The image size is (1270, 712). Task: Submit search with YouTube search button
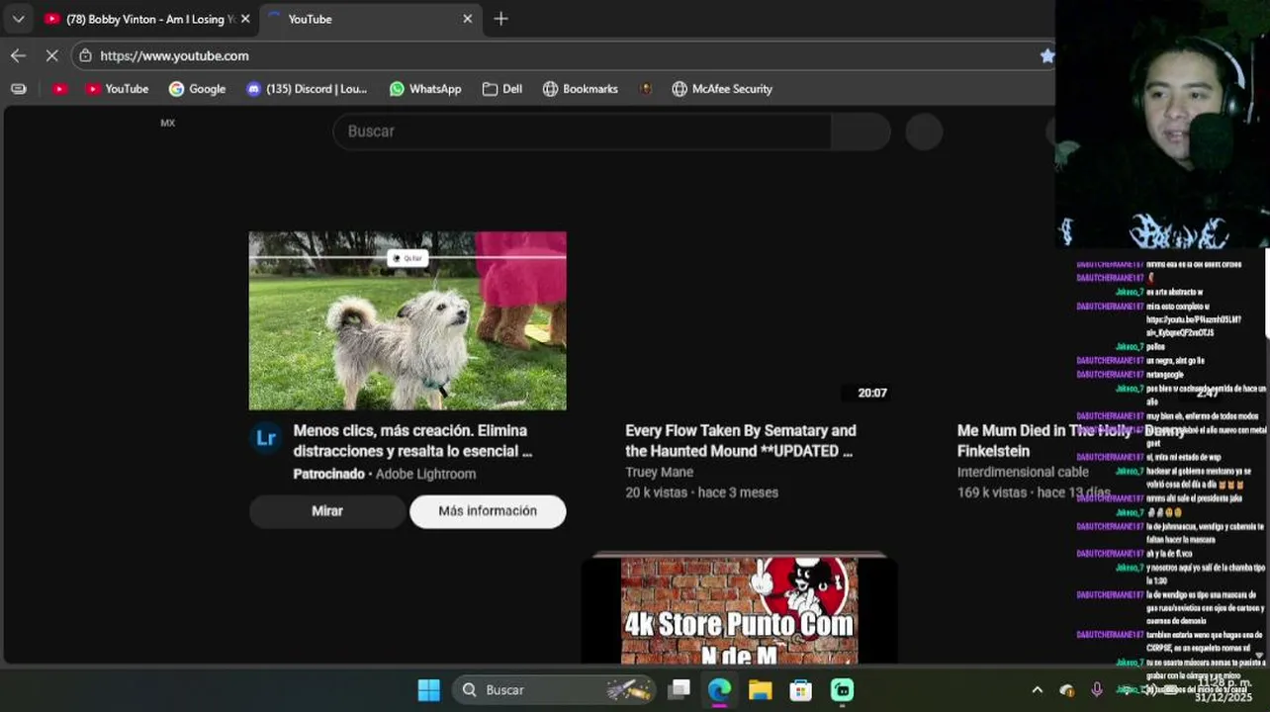click(x=861, y=132)
